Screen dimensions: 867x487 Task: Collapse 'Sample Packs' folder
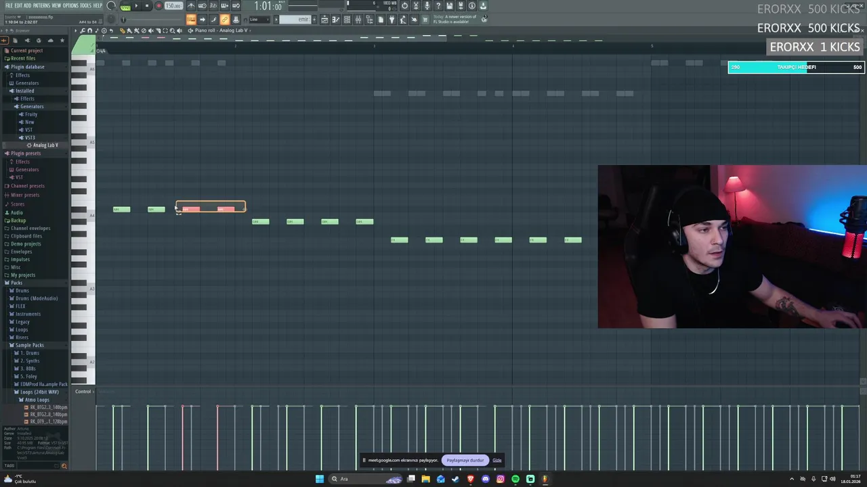pos(29,345)
